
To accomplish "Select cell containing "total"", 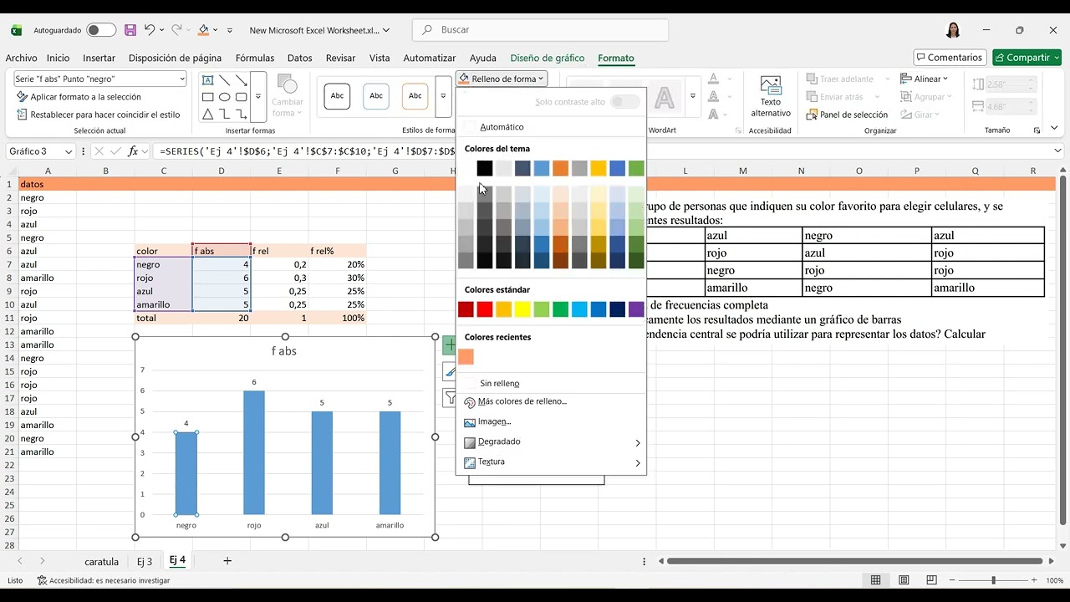I will click(x=164, y=318).
